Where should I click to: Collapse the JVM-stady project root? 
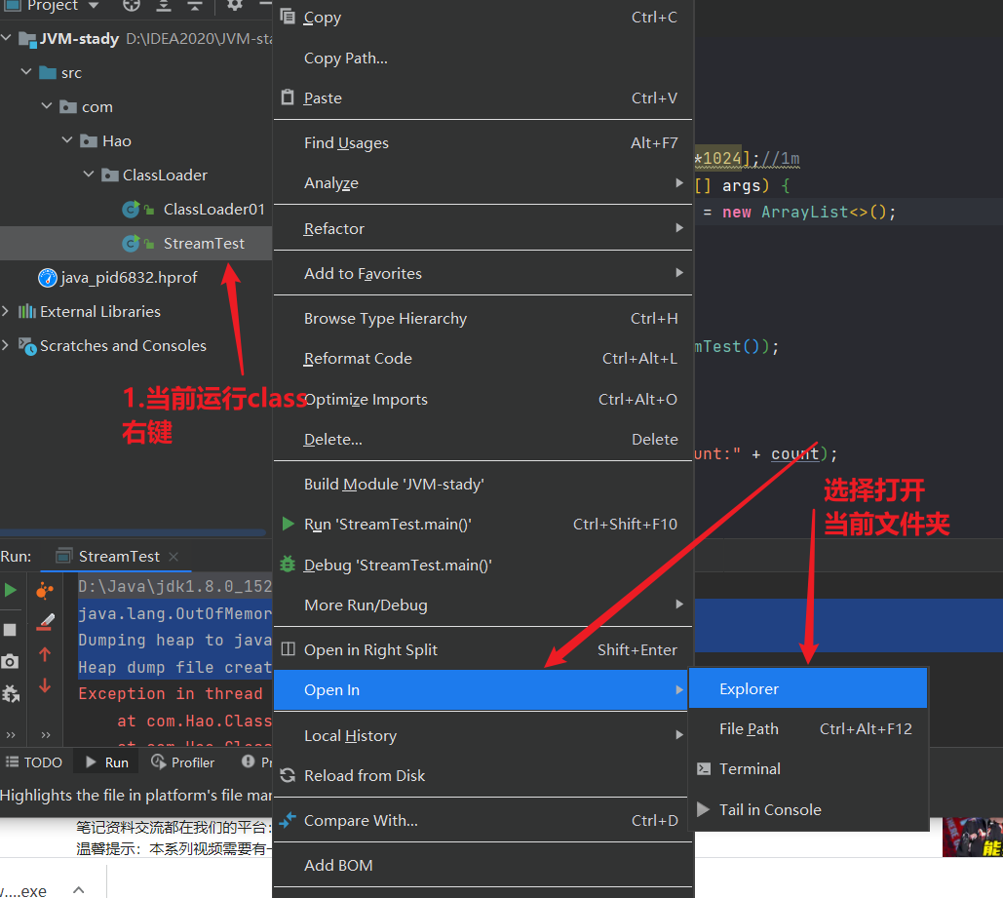point(7,38)
